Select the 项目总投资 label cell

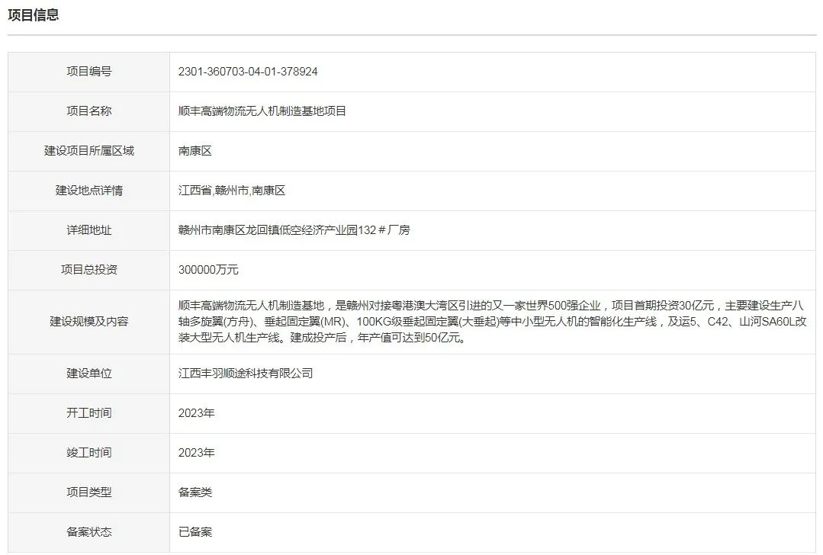click(x=88, y=270)
